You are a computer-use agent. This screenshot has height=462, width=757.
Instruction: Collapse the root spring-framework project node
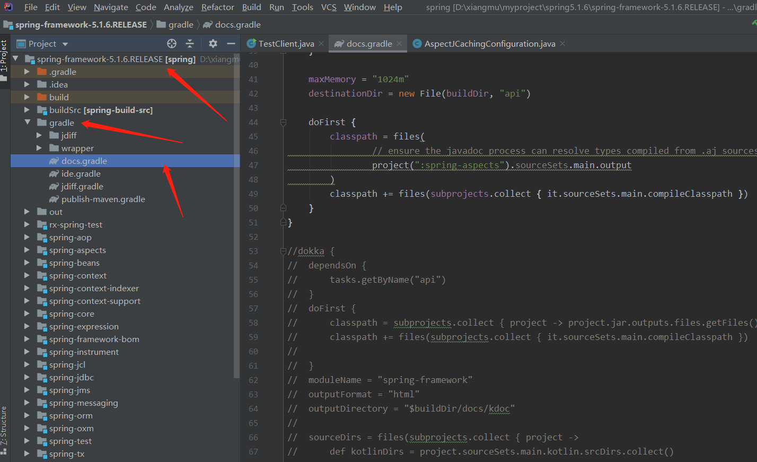[15, 59]
